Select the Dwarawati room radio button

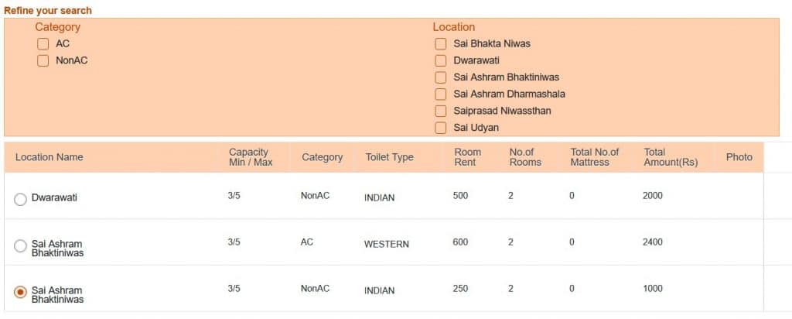[20, 199]
